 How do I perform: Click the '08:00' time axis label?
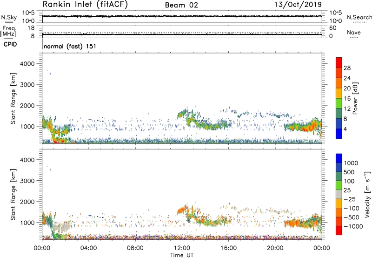pos(135,248)
